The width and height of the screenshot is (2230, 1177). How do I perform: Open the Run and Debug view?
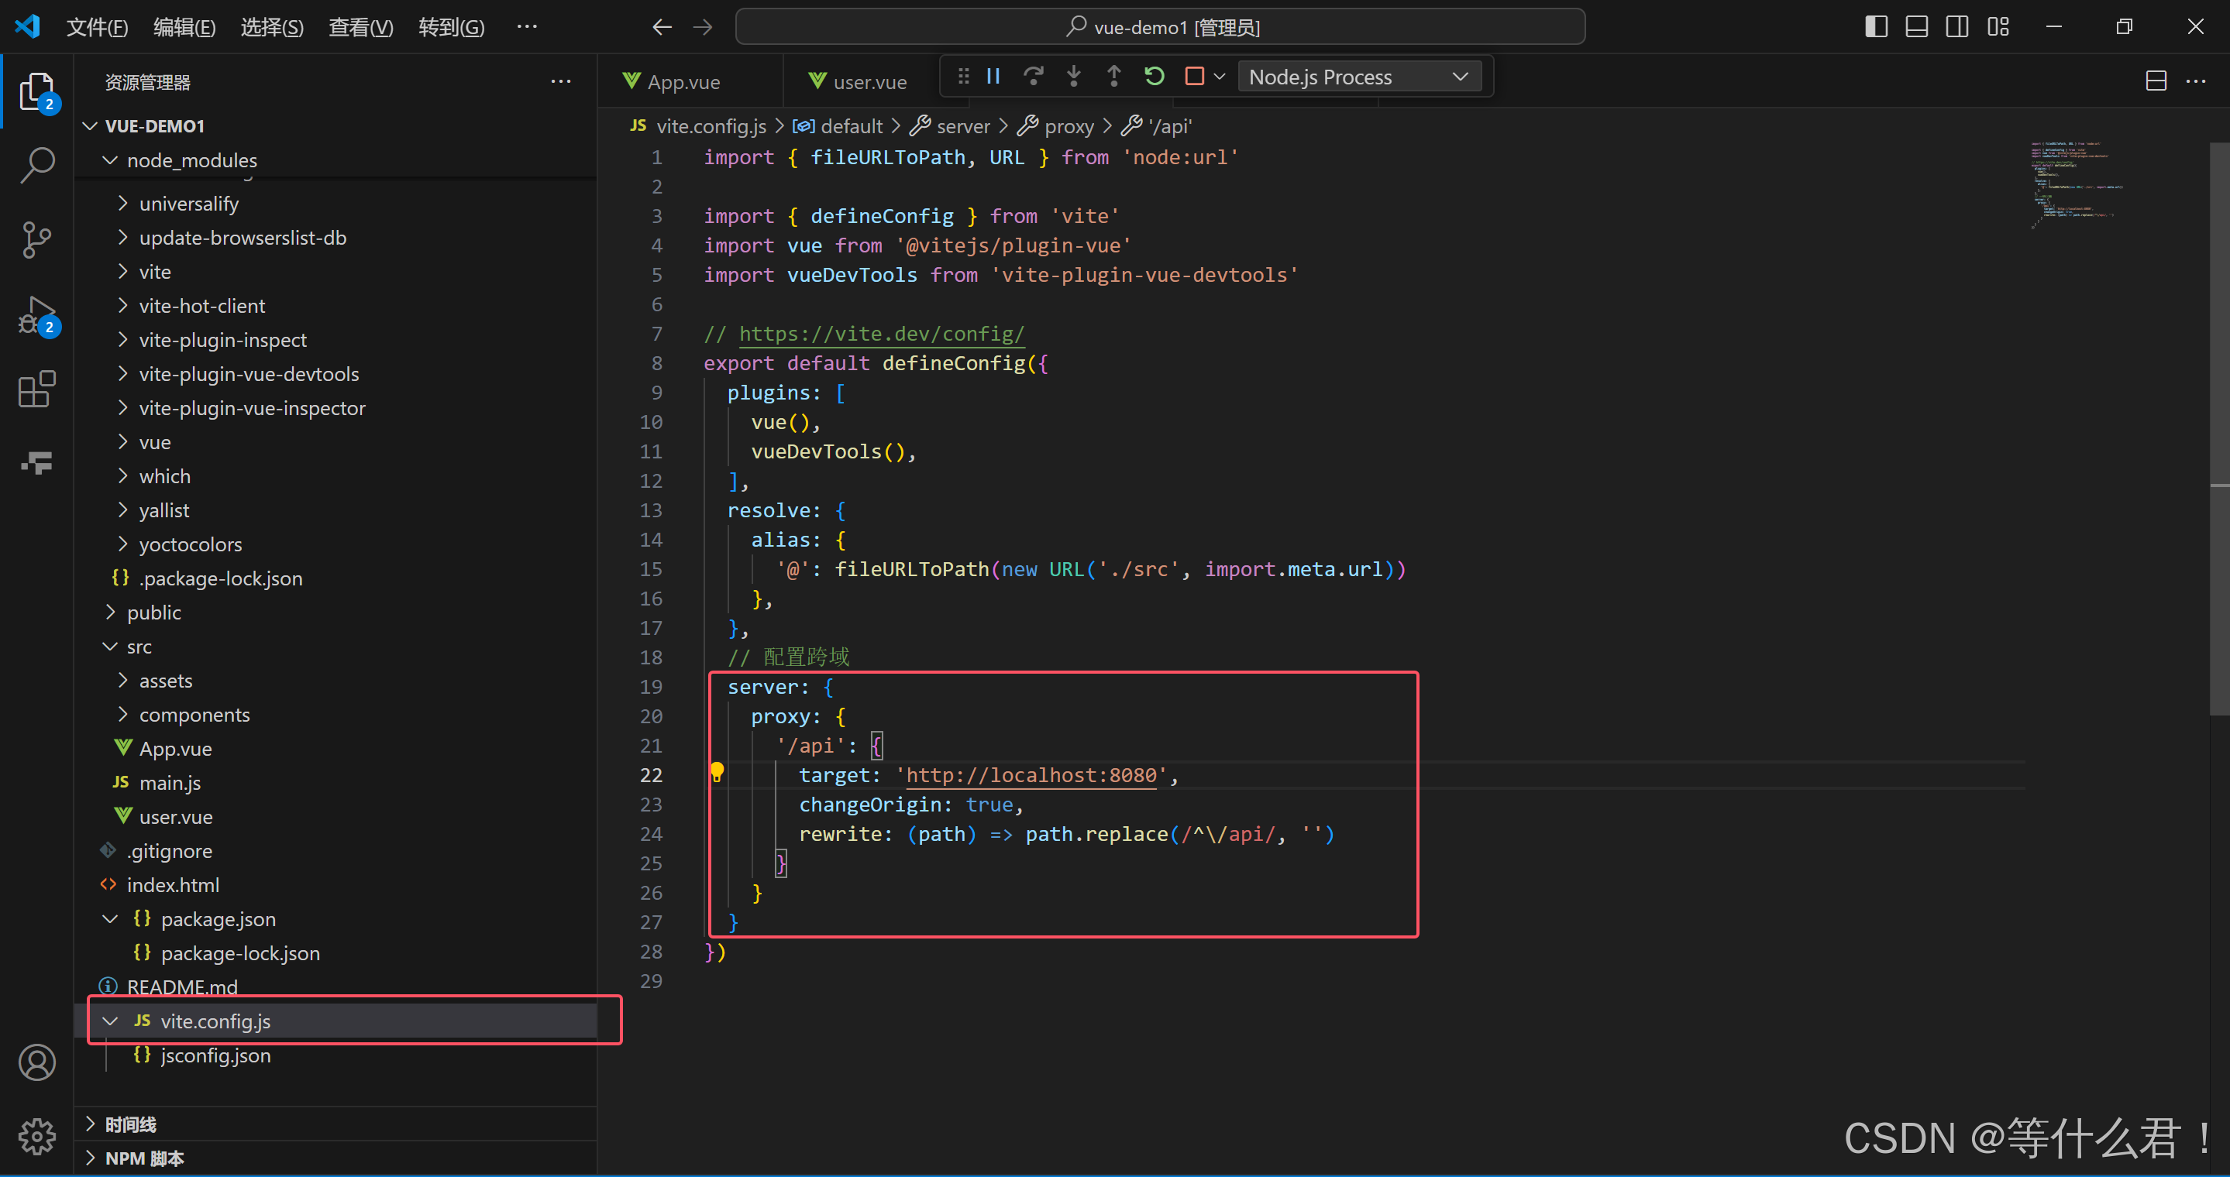tap(36, 316)
